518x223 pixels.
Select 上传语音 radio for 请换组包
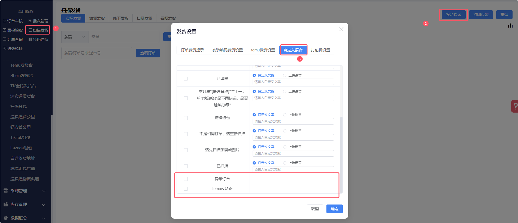point(285,115)
